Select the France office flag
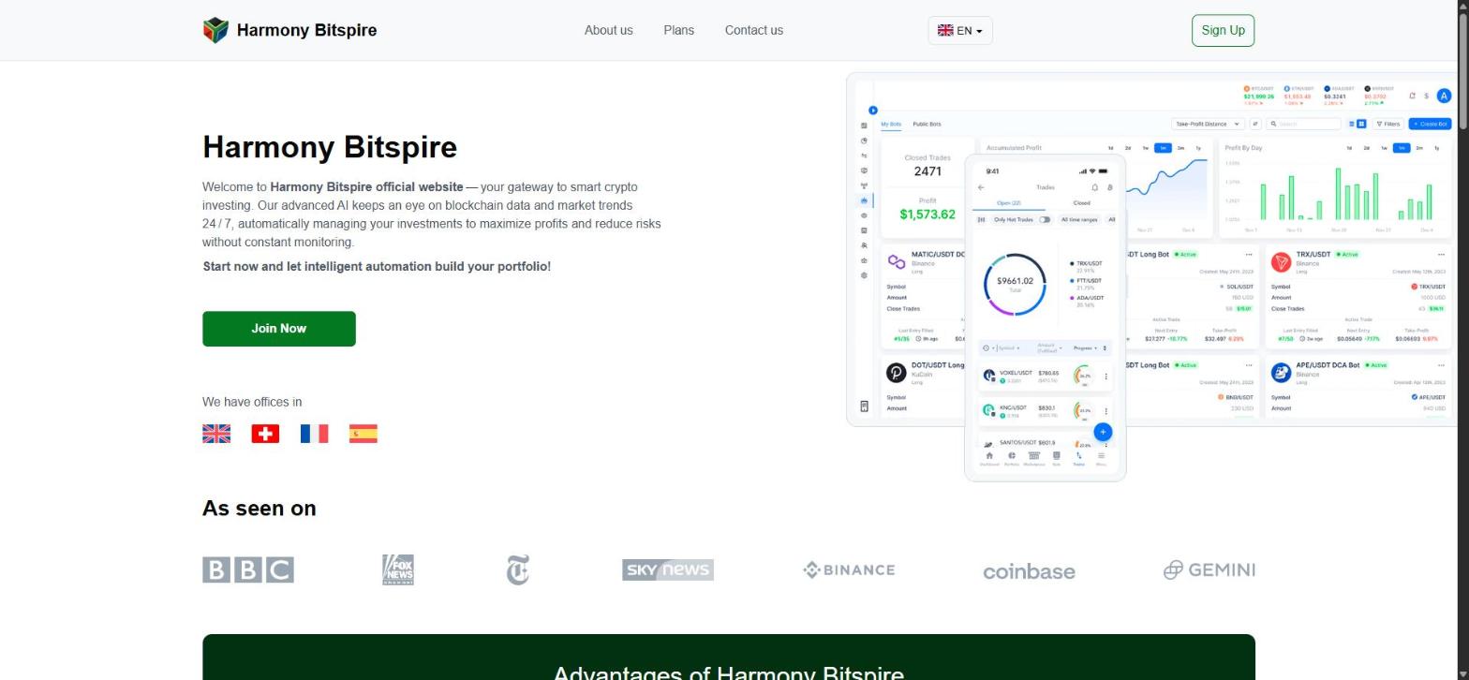1469x680 pixels. pyautogui.click(x=314, y=434)
